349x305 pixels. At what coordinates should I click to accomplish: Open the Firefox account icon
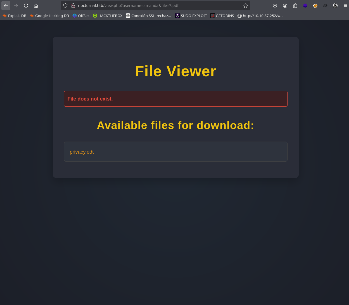coord(285,6)
